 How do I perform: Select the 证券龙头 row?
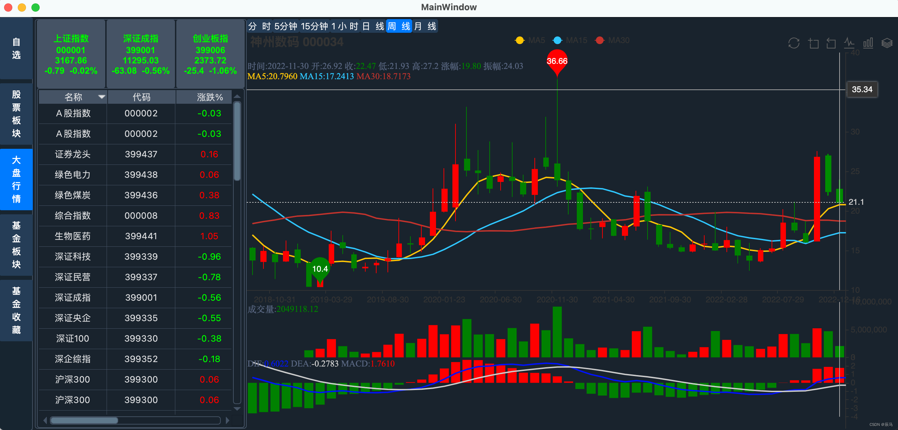pyautogui.click(x=135, y=154)
